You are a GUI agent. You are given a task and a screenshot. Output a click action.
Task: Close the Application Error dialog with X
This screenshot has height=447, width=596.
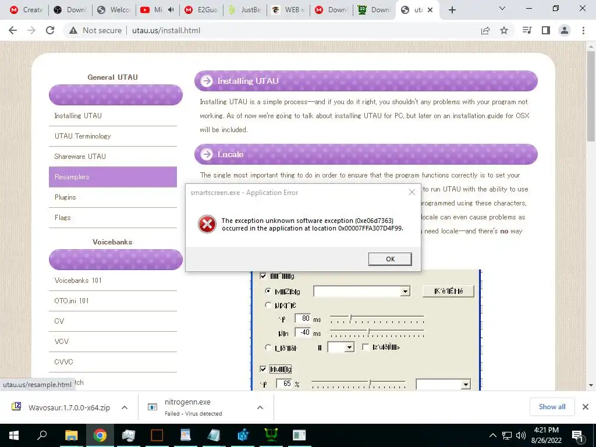point(411,192)
